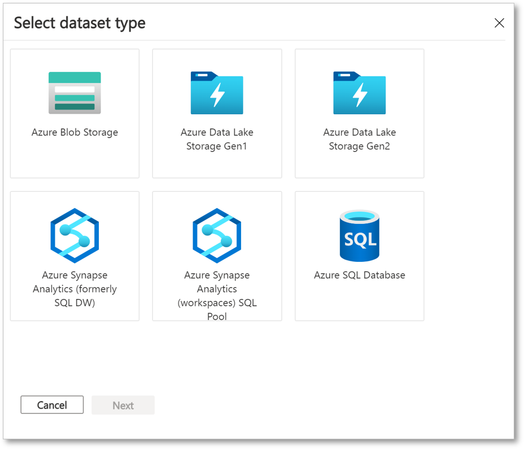
Task: Click the 'Select dataset type' heading
Action: [80, 23]
